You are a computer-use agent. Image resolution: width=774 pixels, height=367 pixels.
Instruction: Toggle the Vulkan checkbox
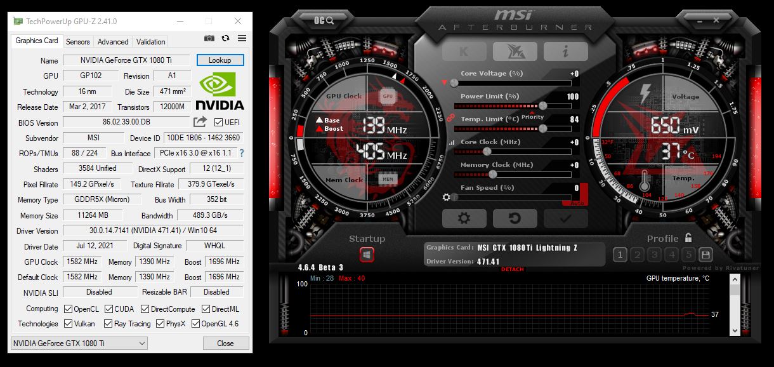point(69,324)
